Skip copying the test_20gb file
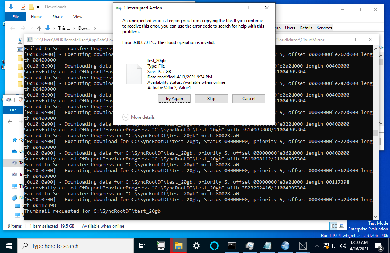This screenshot has width=390, height=253. [211, 98]
